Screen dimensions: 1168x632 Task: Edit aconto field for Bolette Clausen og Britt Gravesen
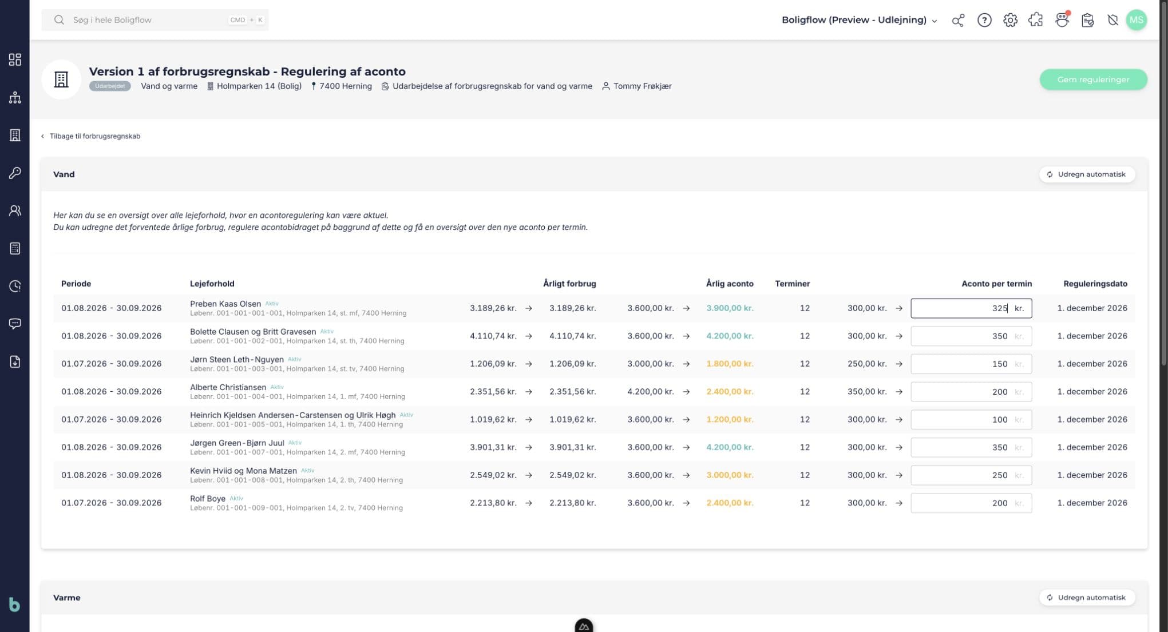pos(971,336)
